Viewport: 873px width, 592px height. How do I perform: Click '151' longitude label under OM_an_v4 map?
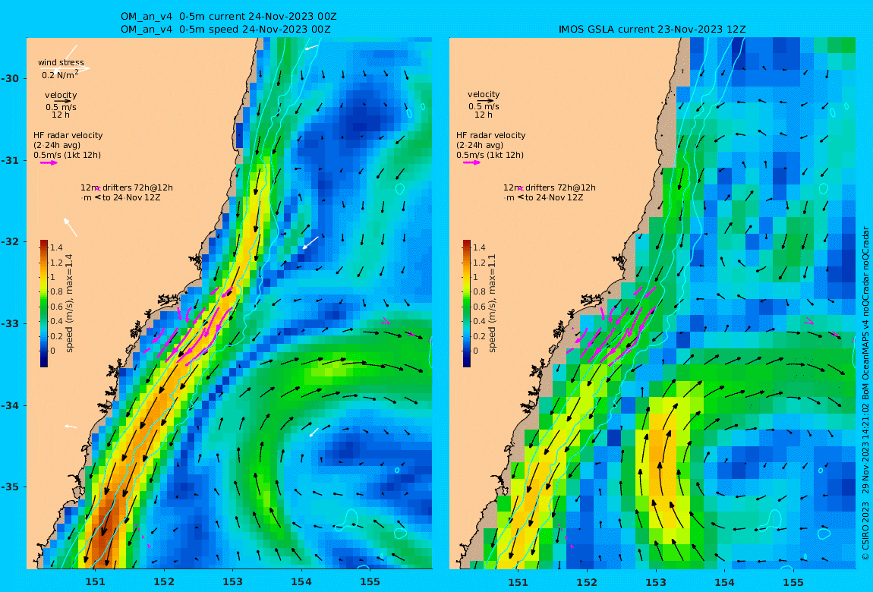tap(95, 582)
